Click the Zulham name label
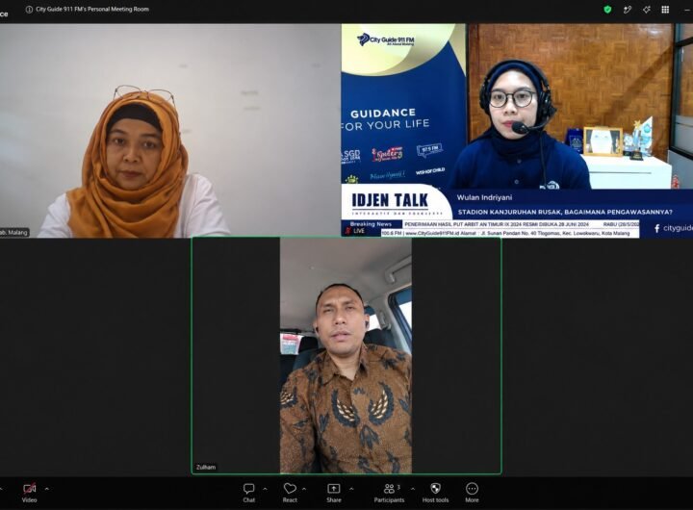 point(206,467)
